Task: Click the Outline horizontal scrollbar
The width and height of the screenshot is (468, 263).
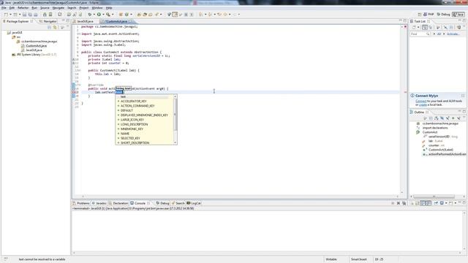Action: (x=434, y=197)
